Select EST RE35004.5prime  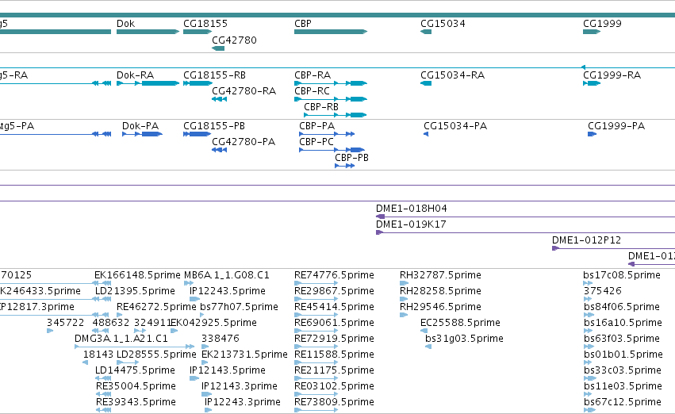[136, 386]
